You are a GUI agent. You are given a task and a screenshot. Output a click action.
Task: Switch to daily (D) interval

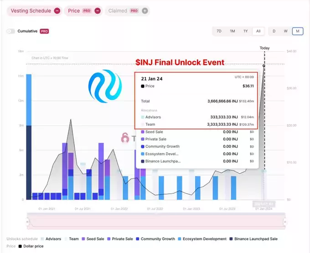[274, 31]
